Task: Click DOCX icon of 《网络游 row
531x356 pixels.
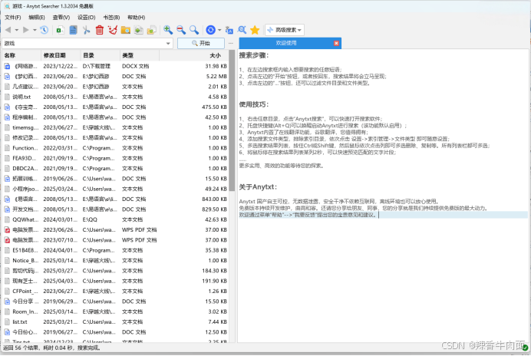Action: [7, 66]
